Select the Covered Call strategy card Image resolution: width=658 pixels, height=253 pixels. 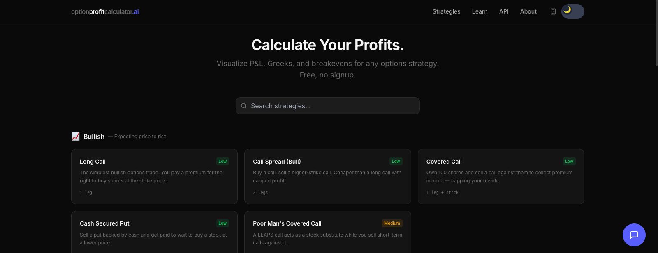(x=501, y=176)
